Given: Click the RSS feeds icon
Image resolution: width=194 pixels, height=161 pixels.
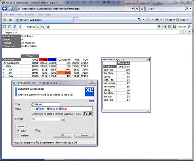Looking at the screenshot, I should point(148,20).
